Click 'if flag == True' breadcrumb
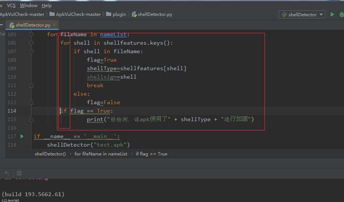344x202 pixels. 151,154
